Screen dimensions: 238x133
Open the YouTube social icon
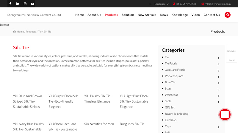click(x=32, y=4)
